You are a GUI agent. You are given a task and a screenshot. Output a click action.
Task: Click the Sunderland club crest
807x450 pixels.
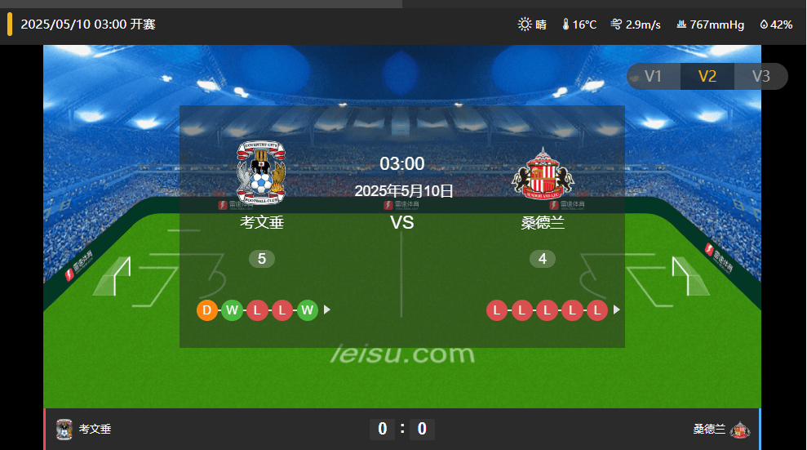pyautogui.click(x=543, y=173)
